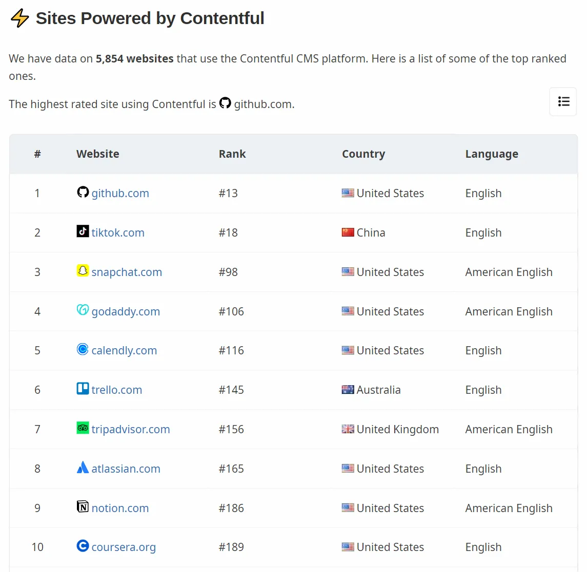587x572 pixels.
Task: Click the US flag in the github.com row
Action: (348, 193)
